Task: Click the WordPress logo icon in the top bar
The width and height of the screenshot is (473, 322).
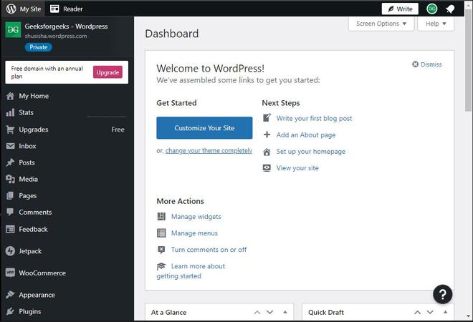Action: [11, 9]
